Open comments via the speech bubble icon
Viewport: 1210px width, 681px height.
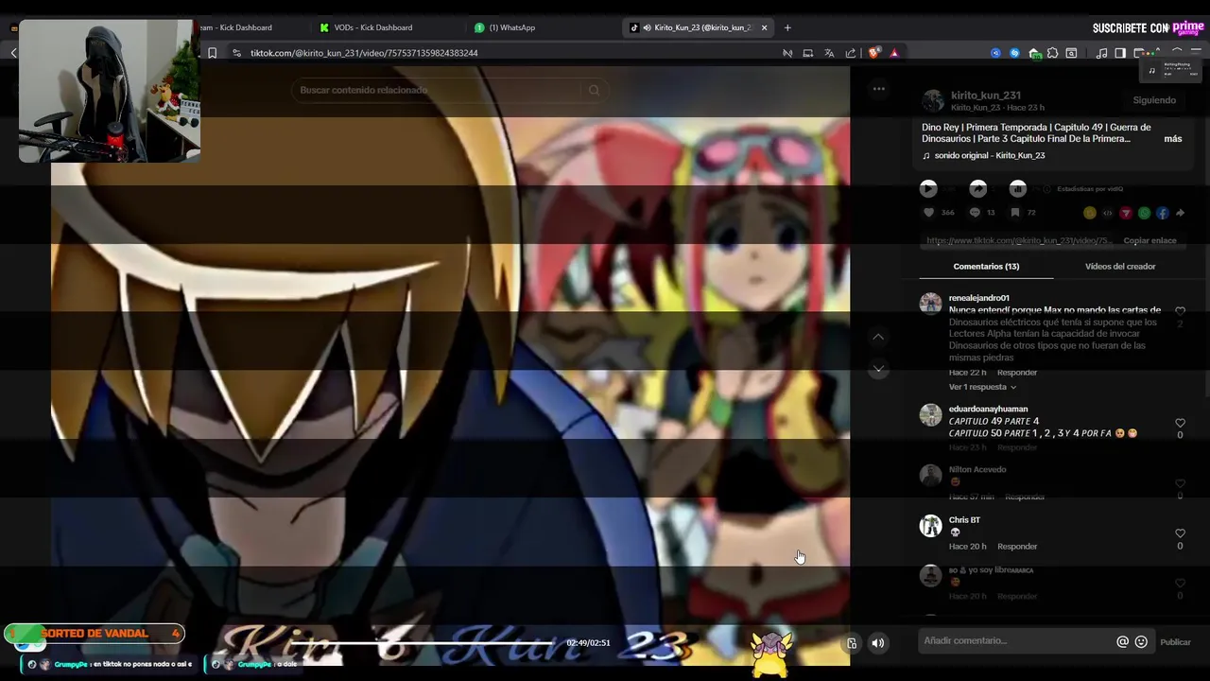pos(975,213)
